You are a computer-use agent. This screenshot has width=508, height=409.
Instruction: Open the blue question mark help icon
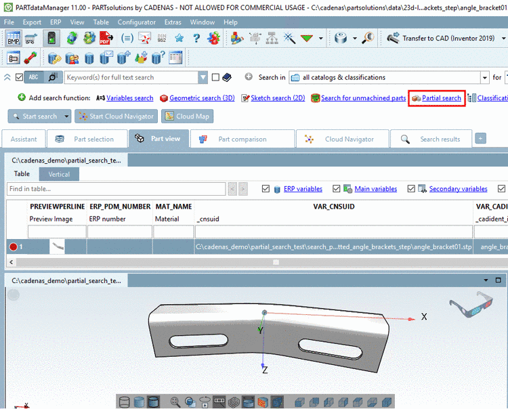[196, 38]
